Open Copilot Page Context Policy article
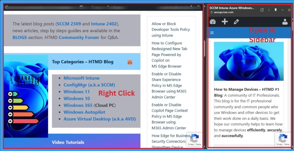This screenshot has width=294, height=151. click(x=170, y=116)
